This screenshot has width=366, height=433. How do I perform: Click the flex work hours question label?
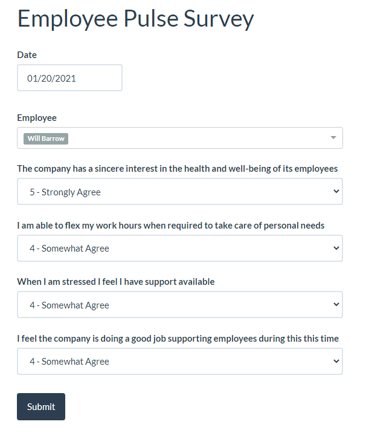pos(170,226)
